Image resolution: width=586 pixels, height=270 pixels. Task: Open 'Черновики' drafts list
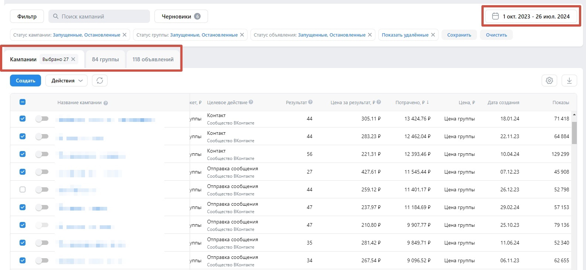coord(181,16)
